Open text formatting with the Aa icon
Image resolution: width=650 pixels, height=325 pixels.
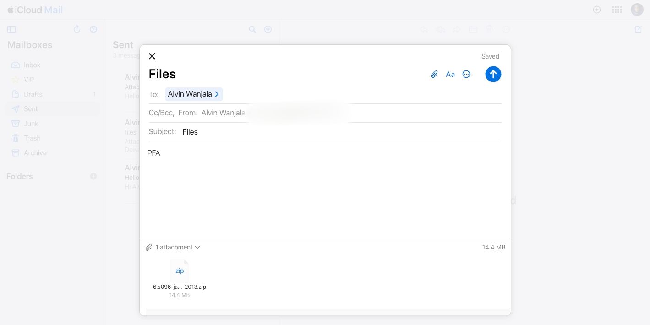click(450, 74)
